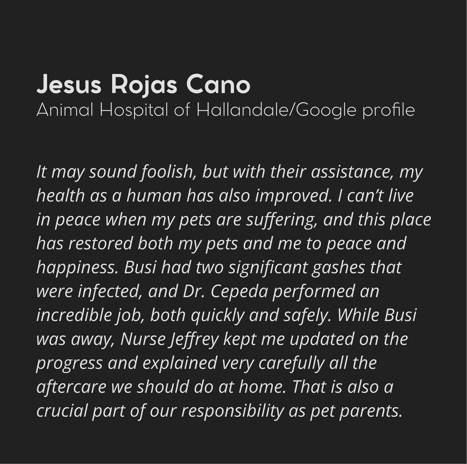The height and width of the screenshot is (464, 467).
Task: Click the line starting "in peace when my pets"
Action: point(233,219)
